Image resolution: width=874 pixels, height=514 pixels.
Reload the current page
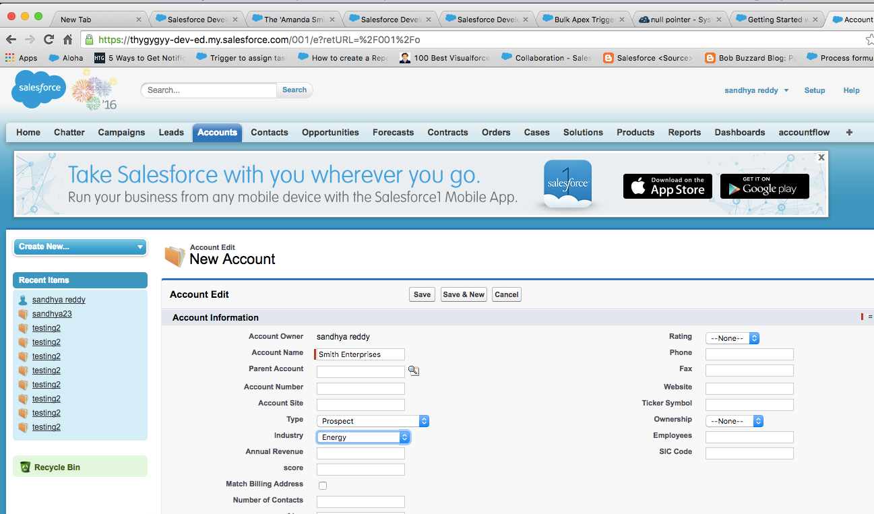(49, 40)
